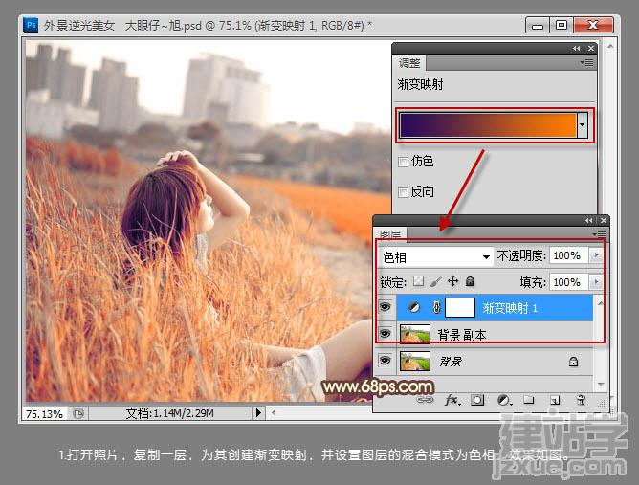Click the lock-all padlock icon

coord(470,281)
